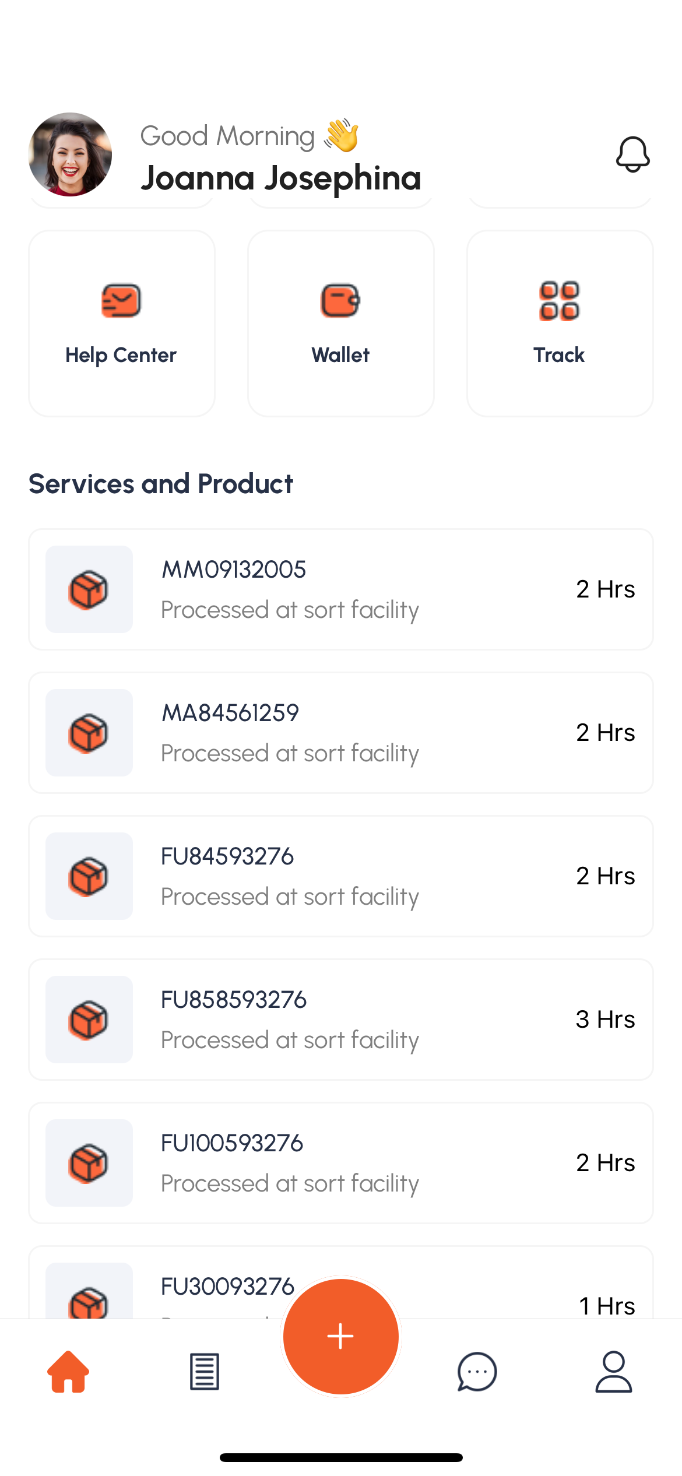Go to the profile tab
The height and width of the screenshot is (1476, 682).
point(613,1372)
